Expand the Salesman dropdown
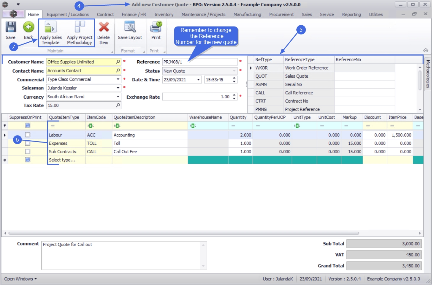This screenshot has height=285, width=432. click(x=118, y=88)
